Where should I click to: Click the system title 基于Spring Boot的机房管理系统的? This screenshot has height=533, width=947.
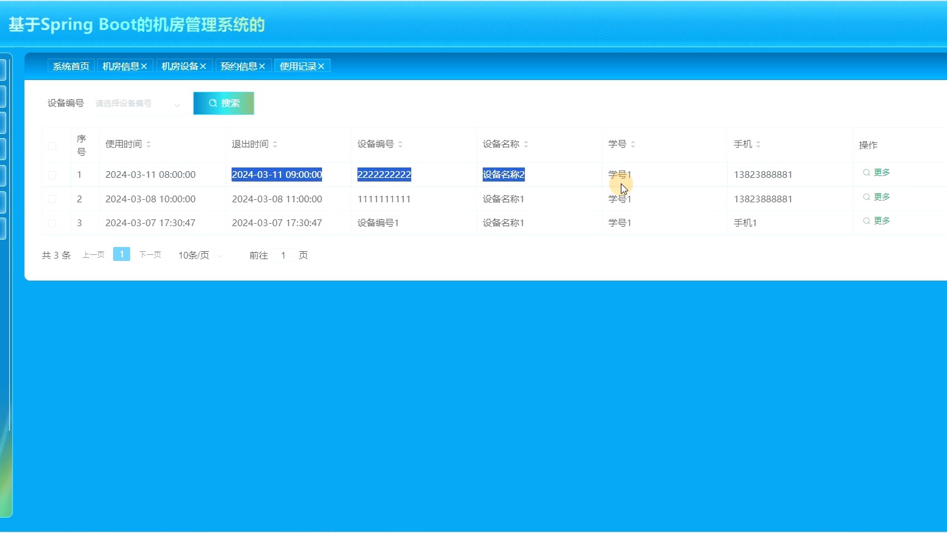click(137, 24)
